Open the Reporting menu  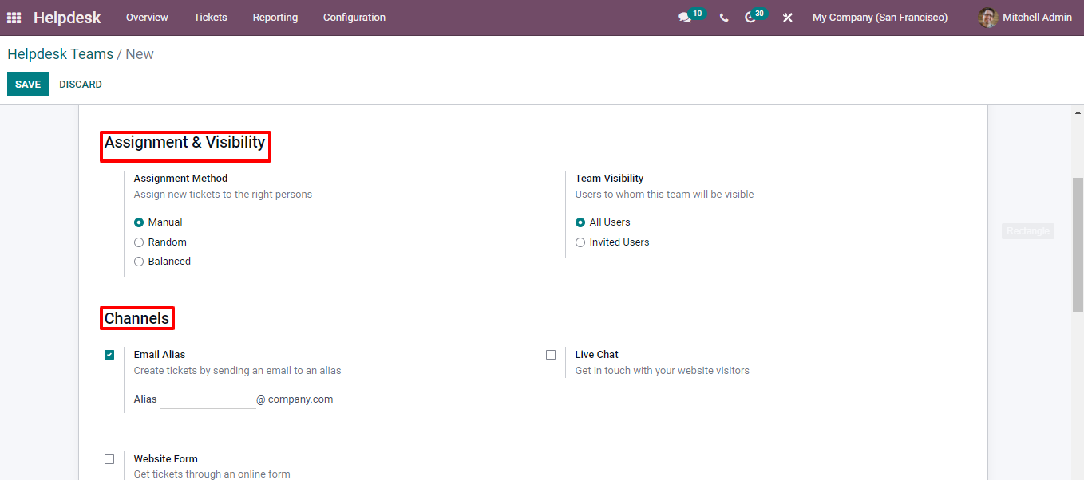coord(275,18)
